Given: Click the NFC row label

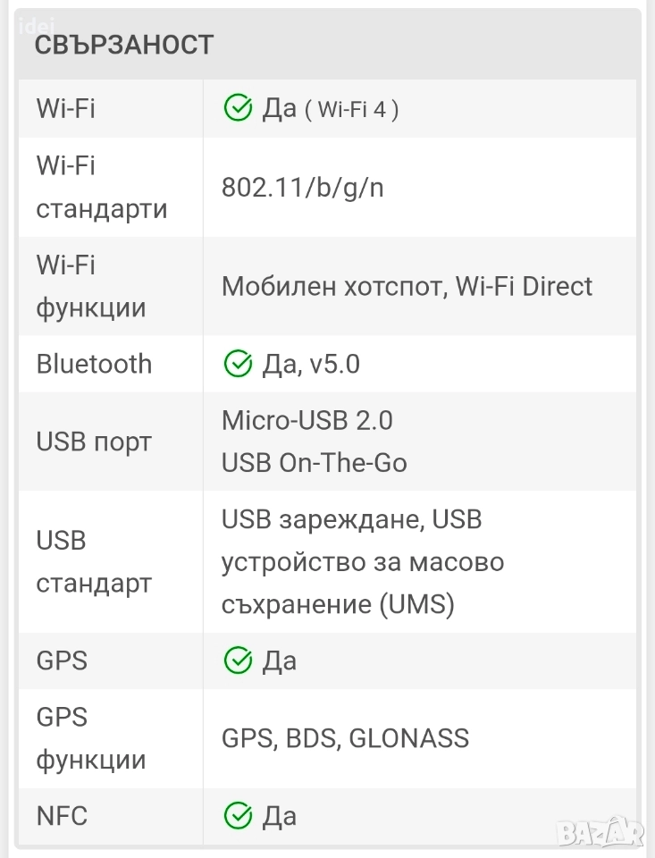Looking at the screenshot, I should pos(62,816).
